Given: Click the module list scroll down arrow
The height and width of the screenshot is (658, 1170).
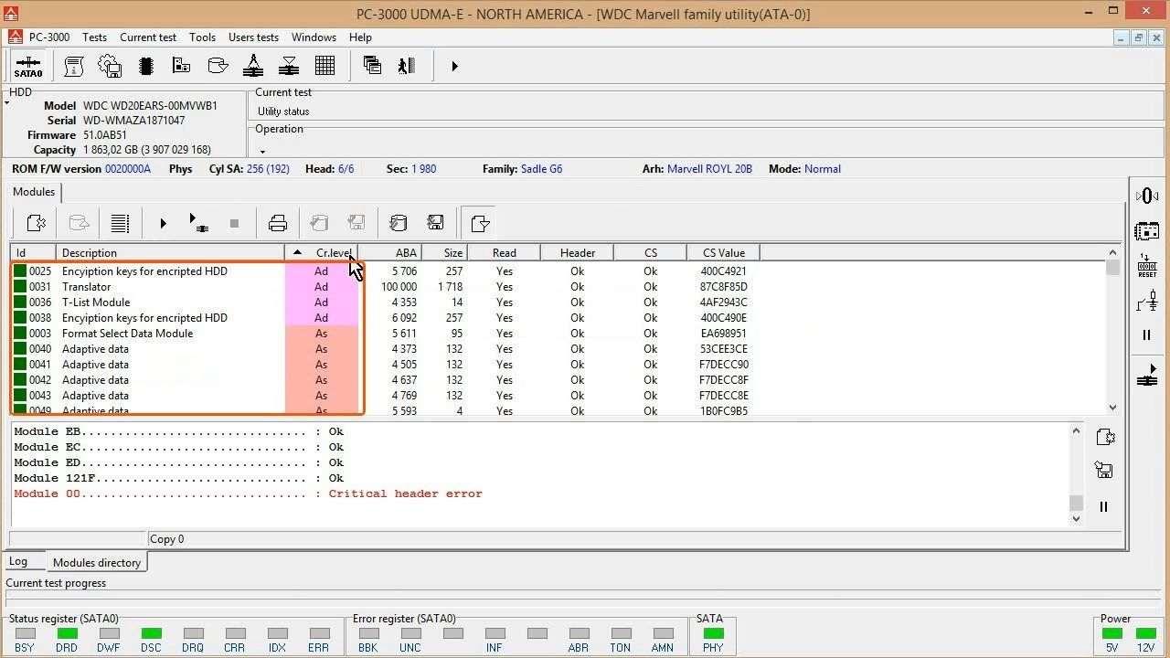Looking at the screenshot, I should (x=1112, y=408).
